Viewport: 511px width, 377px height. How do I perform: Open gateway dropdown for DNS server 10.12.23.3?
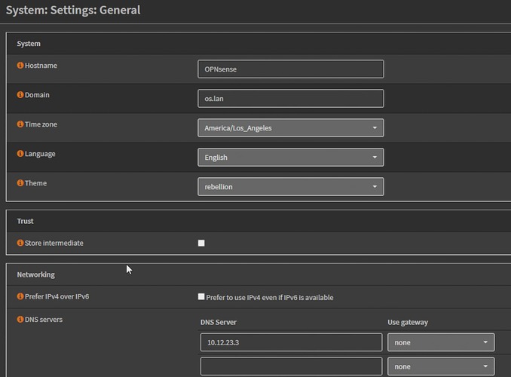[441, 342]
